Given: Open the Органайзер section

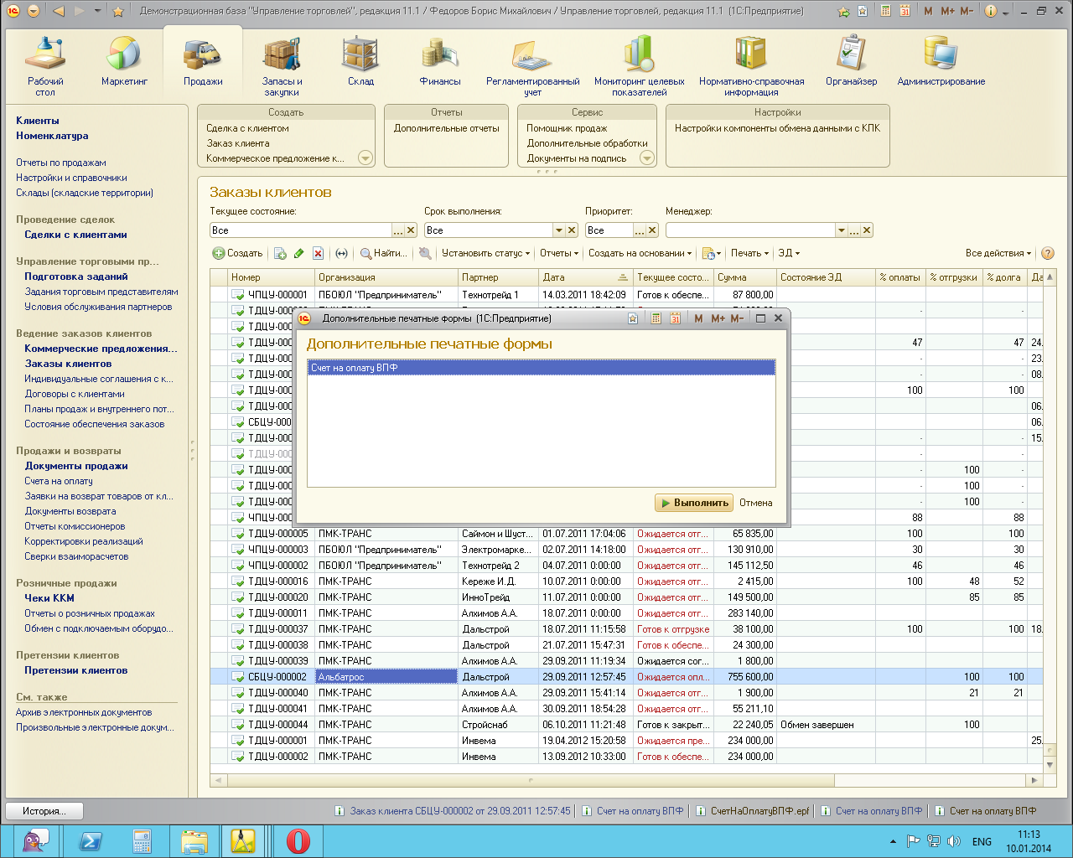Looking at the screenshot, I should coord(851,62).
